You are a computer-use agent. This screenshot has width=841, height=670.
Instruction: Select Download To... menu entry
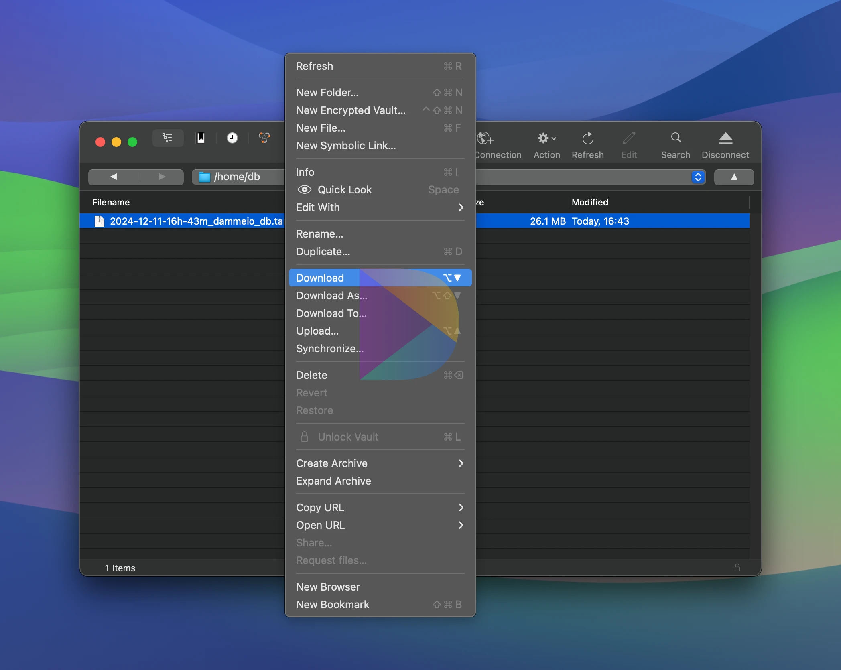380,313
